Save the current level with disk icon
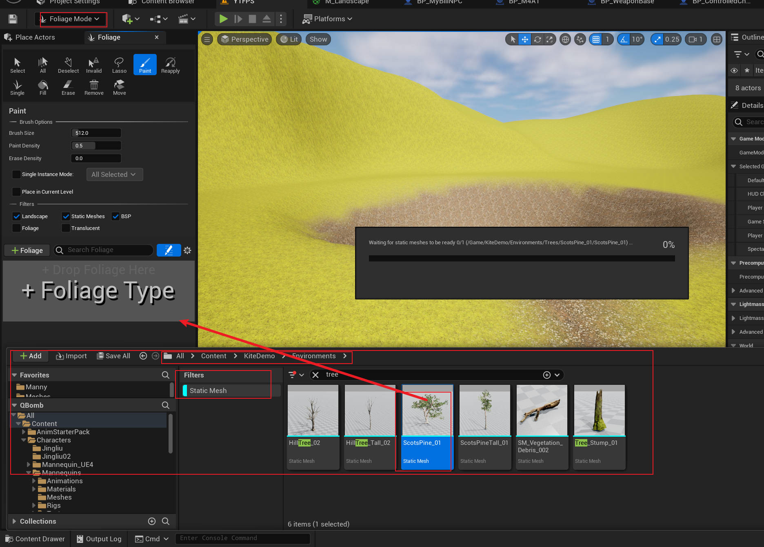 [13, 19]
